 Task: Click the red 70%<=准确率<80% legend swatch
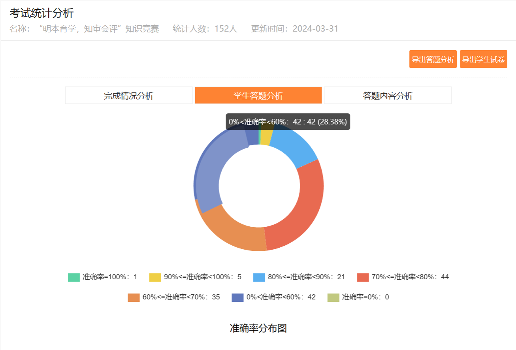[363, 277]
